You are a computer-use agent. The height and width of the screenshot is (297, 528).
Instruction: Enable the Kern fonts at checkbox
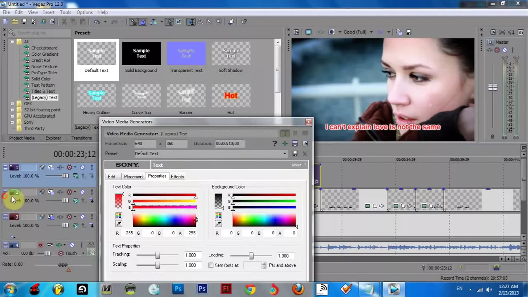211,265
